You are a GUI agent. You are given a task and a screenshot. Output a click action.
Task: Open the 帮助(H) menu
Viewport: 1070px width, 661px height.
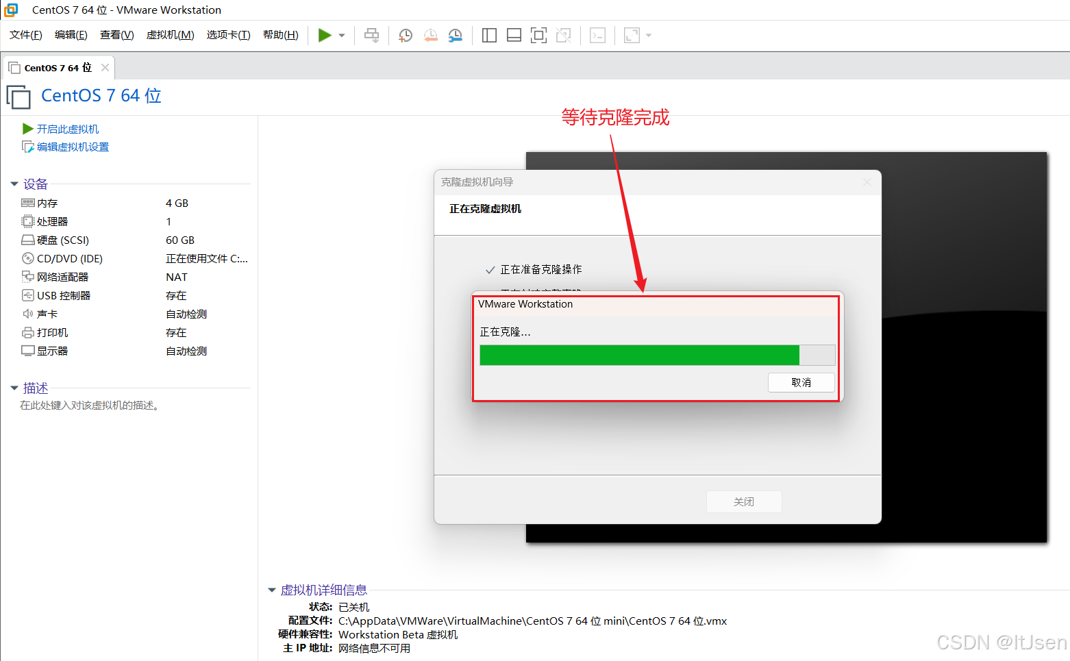point(281,35)
